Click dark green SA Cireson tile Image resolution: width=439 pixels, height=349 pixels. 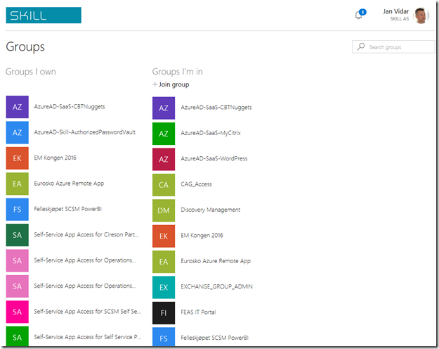click(x=18, y=235)
